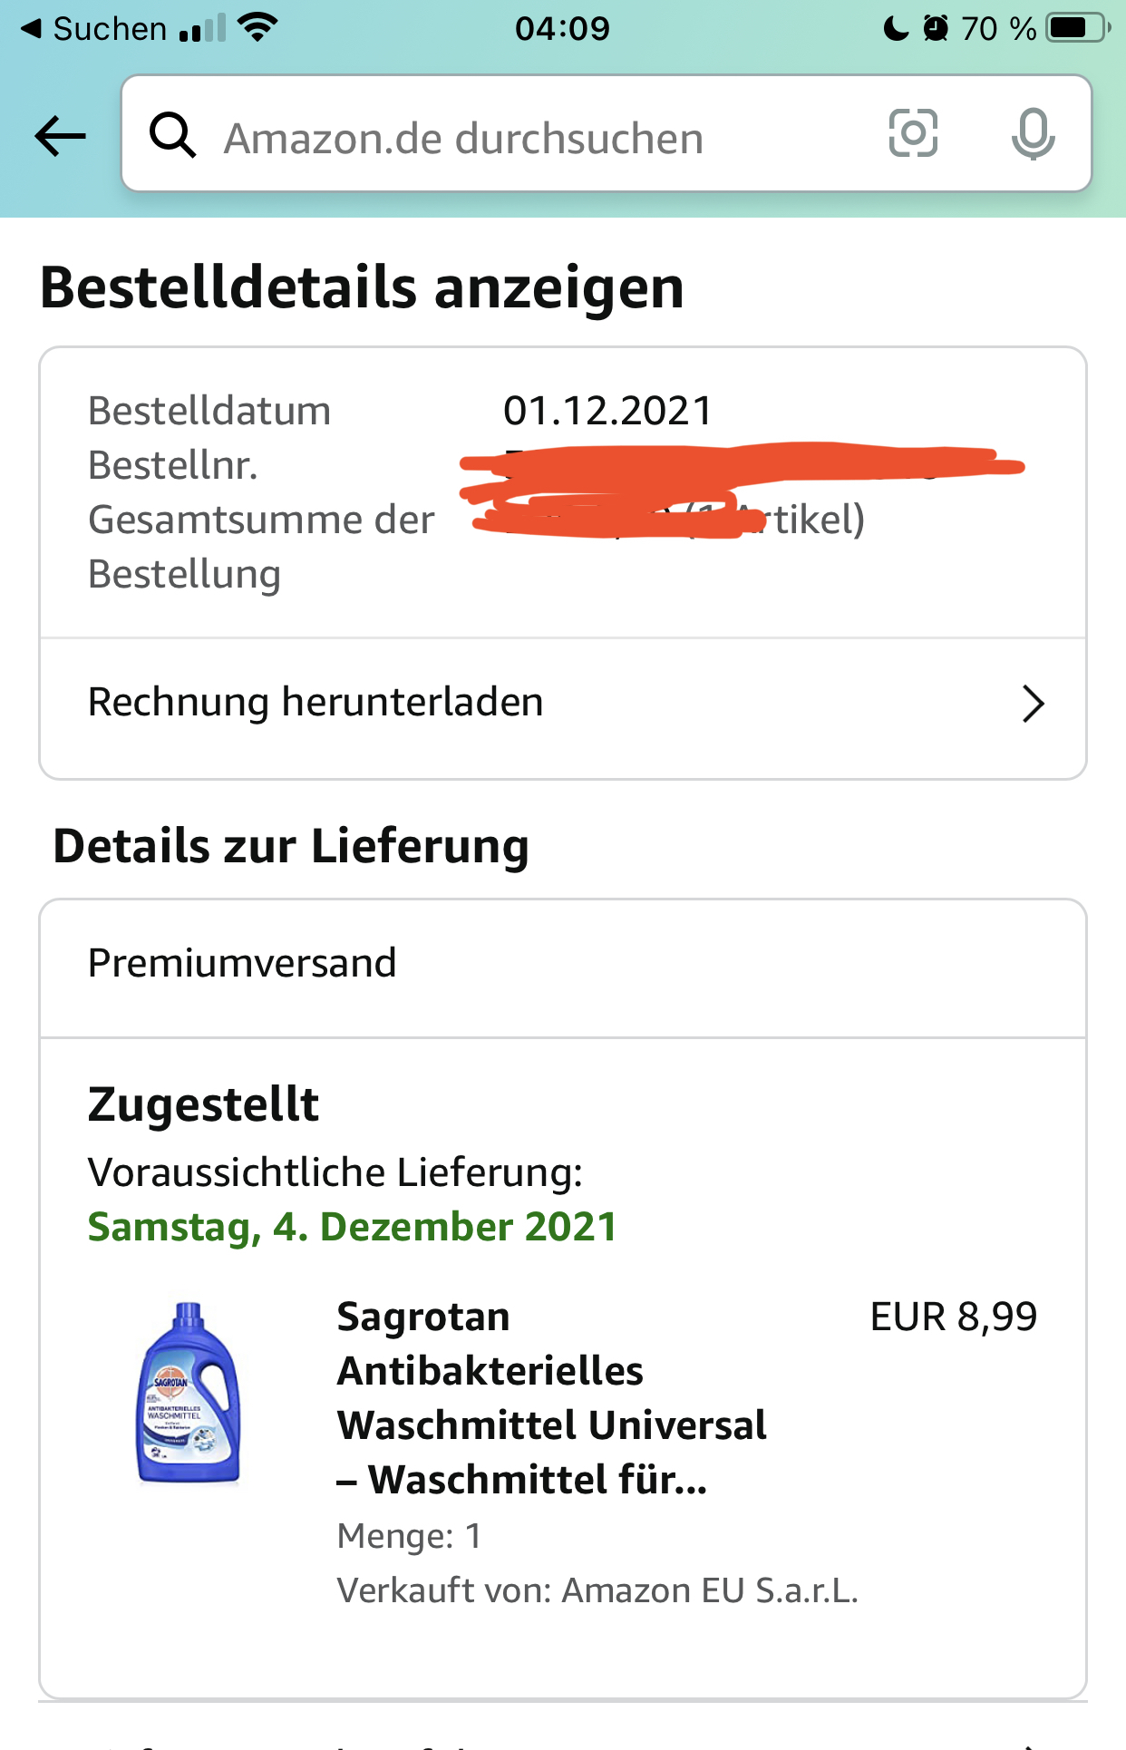Tap the Bestelldatum 01.12.2021 value

click(608, 411)
